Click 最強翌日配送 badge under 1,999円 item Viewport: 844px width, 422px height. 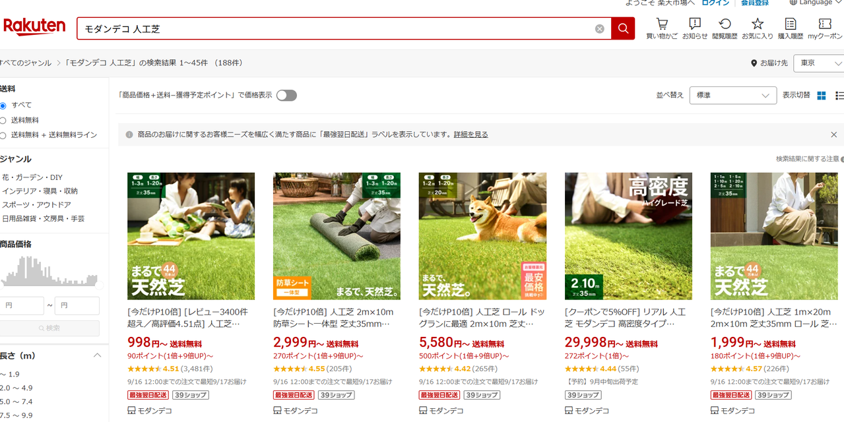[x=730, y=395]
